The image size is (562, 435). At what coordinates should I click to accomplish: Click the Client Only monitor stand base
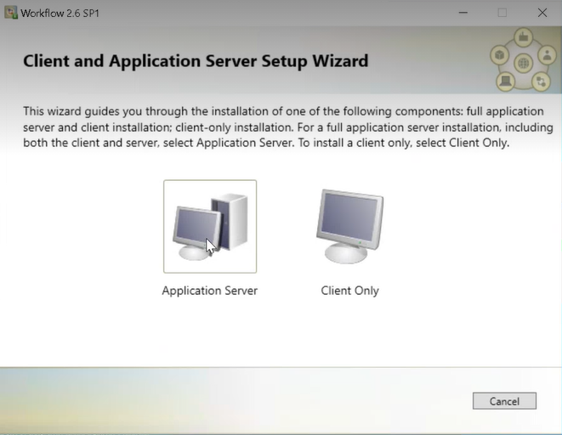coord(345,253)
